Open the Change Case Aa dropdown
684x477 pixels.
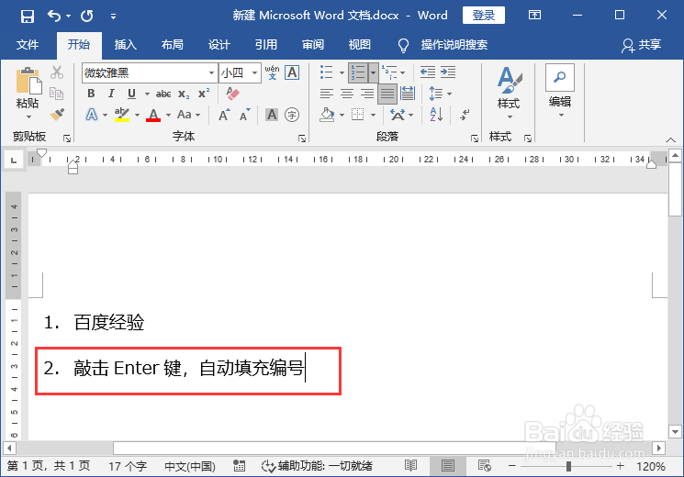click(x=188, y=115)
